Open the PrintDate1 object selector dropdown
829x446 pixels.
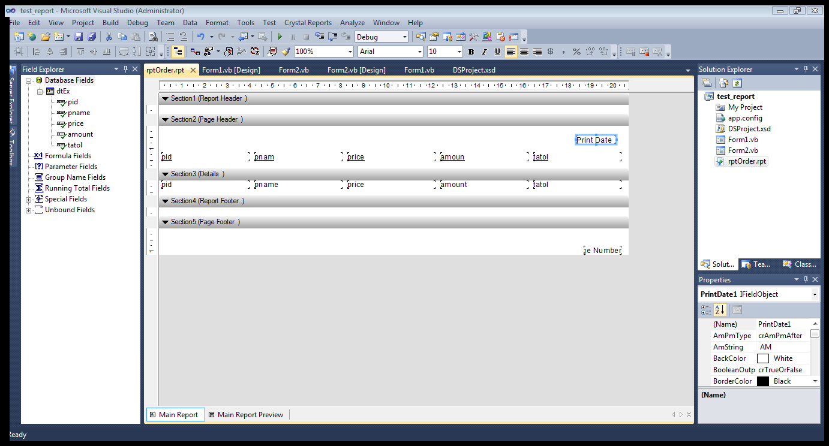point(815,294)
